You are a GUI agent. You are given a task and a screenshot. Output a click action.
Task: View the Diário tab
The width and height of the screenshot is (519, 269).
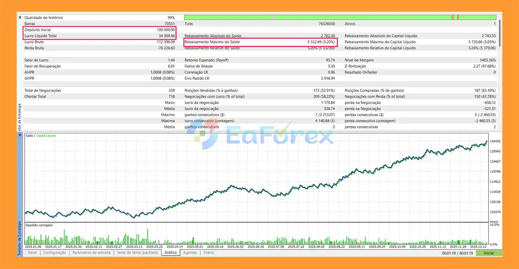point(208,252)
